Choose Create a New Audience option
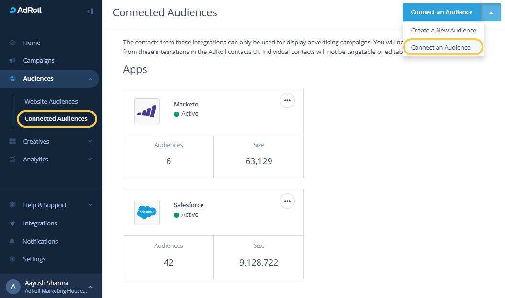Viewport: 505px width, 298px height. pyautogui.click(x=443, y=30)
